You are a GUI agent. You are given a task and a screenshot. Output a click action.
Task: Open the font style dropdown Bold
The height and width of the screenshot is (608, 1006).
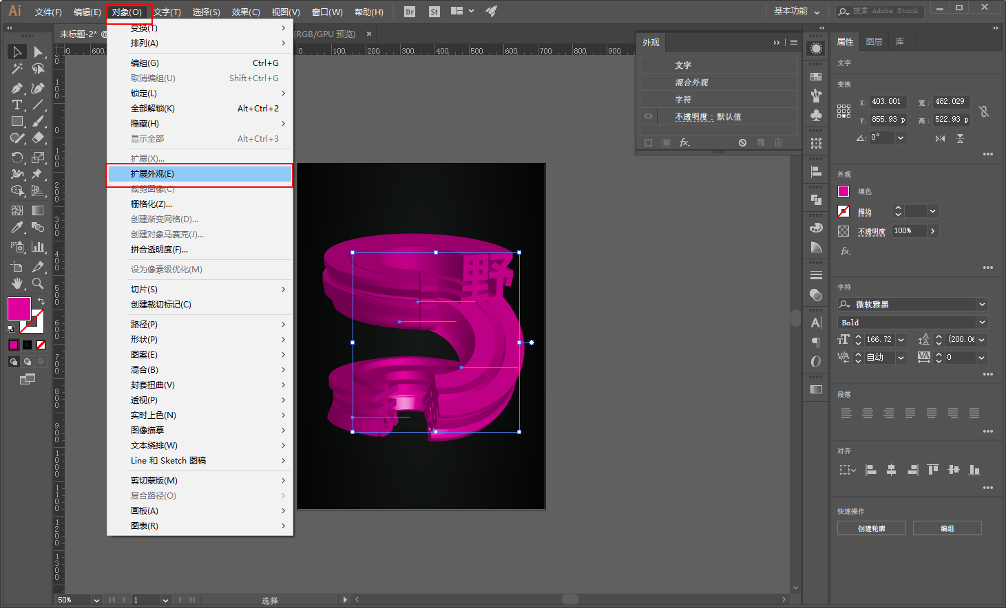[983, 322]
